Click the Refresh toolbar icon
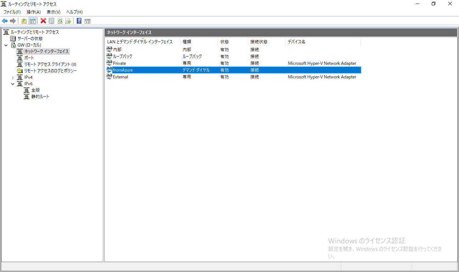This screenshot has height=272, width=459. click(x=60, y=21)
